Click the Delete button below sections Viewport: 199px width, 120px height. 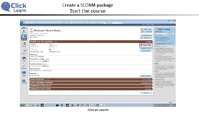point(146,93)
